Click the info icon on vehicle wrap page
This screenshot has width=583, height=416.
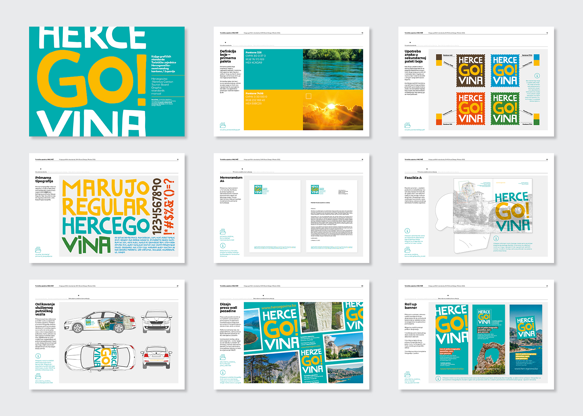click(38, 356)
